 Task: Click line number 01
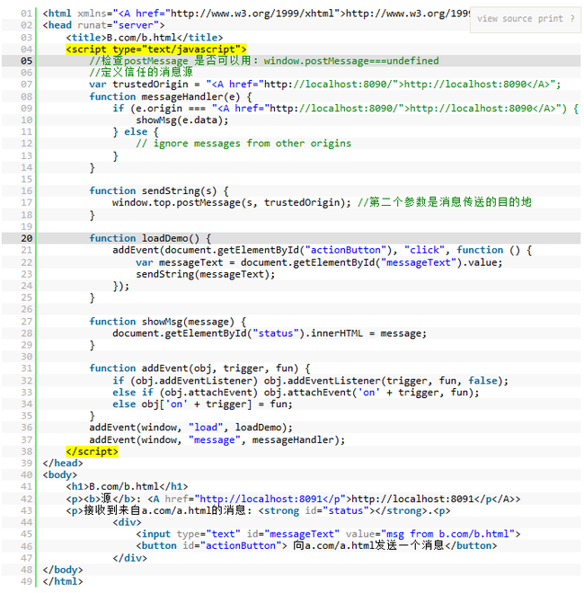pos(26,13)
